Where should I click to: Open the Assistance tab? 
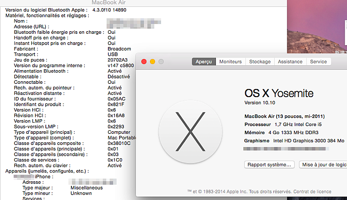pos(290,62)
